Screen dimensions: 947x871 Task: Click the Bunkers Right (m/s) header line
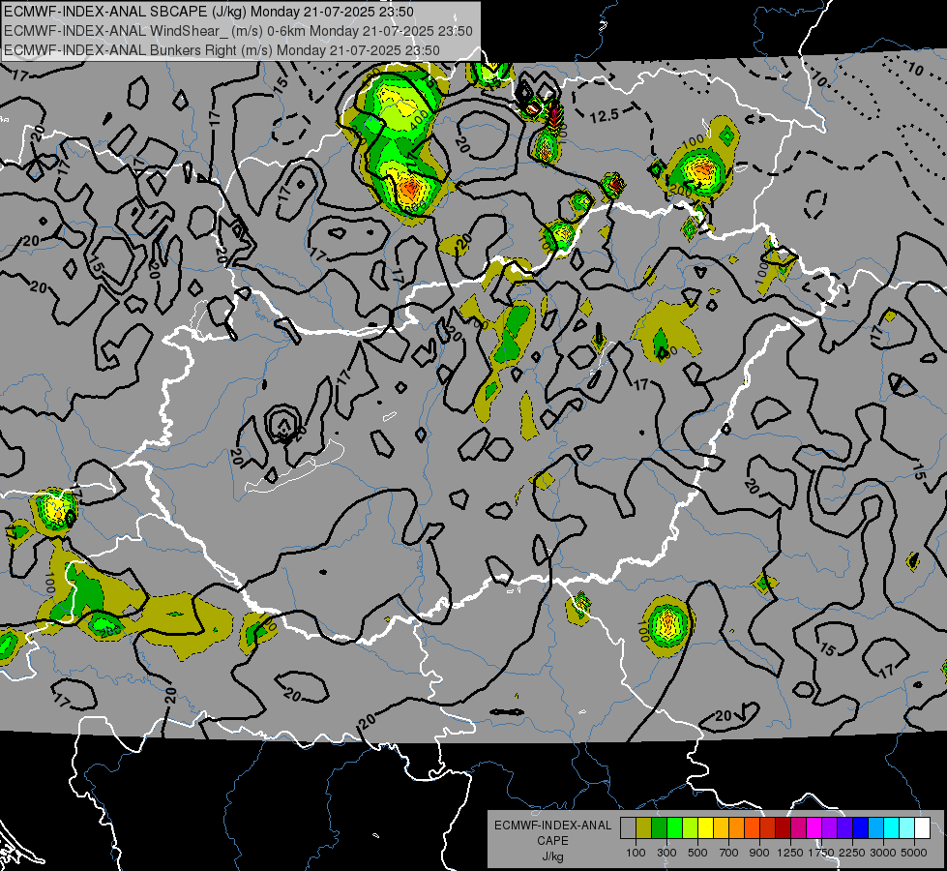click(222, 50)
